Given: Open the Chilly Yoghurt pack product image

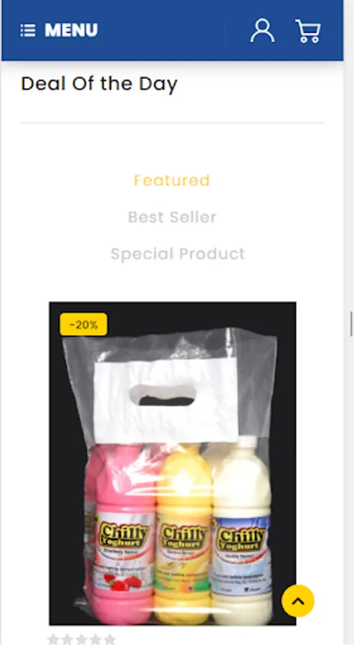Looking at the screenshot, I should [172, 464].
